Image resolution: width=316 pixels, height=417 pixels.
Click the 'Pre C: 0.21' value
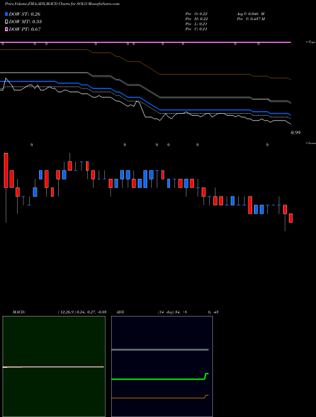click(197, 29)
